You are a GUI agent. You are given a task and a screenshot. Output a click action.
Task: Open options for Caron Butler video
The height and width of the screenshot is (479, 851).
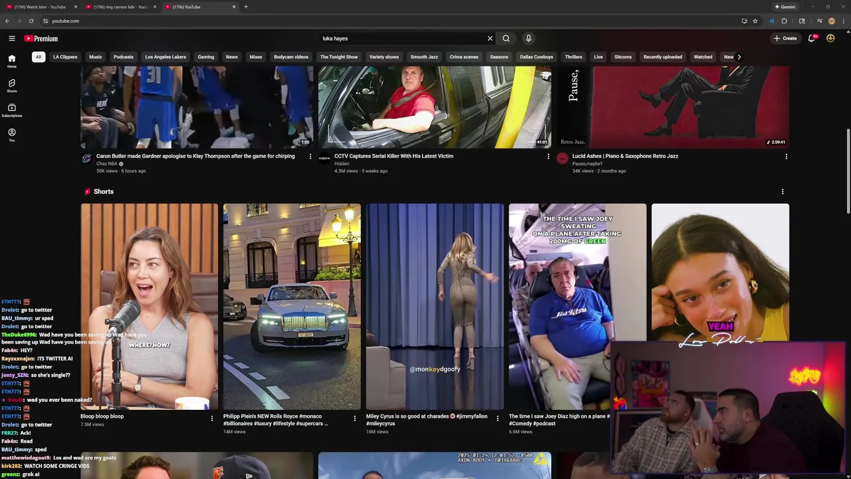tap(310, 156)
